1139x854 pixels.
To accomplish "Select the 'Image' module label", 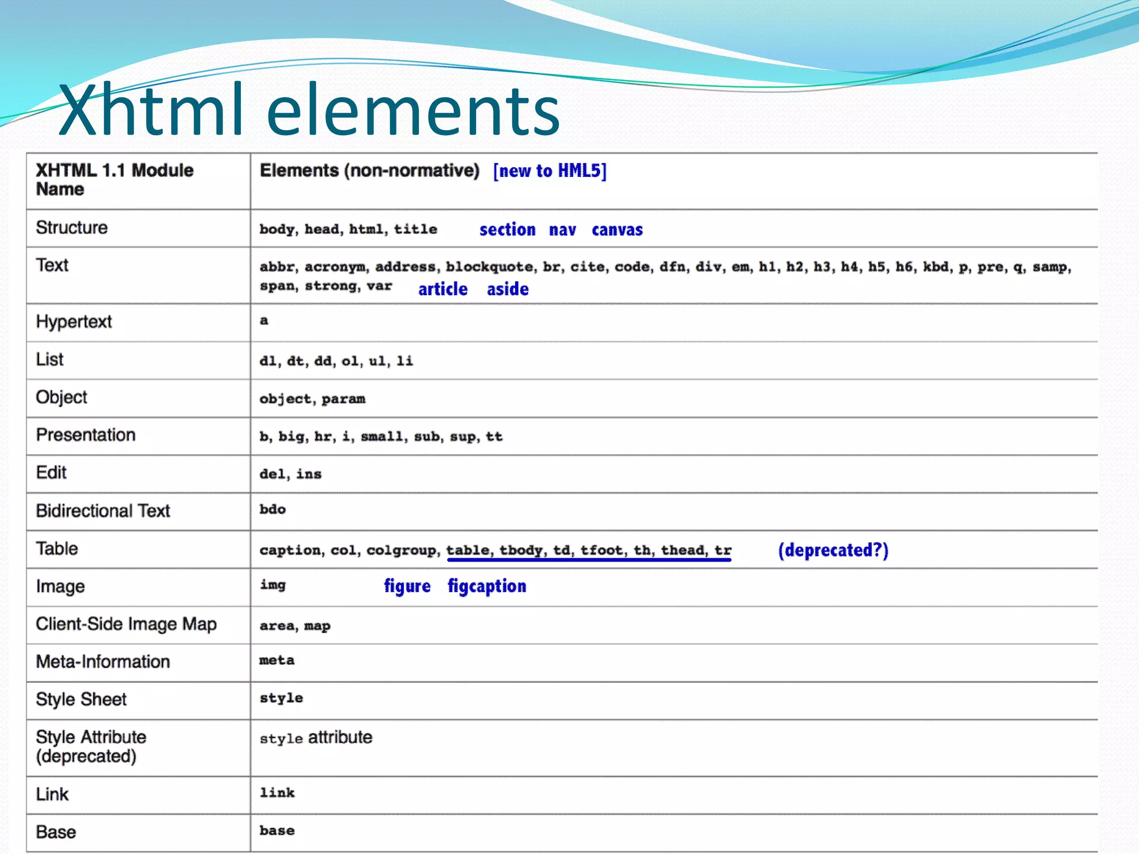I will click(61, 587).
